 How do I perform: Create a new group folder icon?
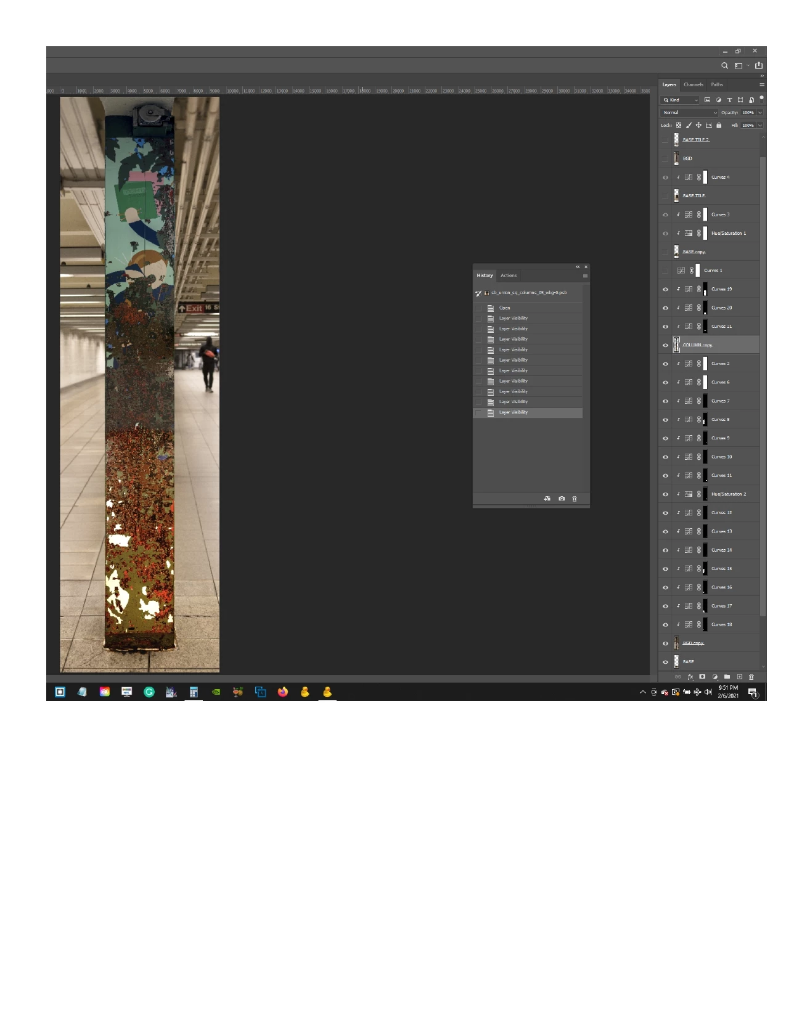tap(727, 677)
